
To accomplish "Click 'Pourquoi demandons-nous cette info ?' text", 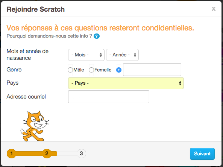I will [49, 36].
